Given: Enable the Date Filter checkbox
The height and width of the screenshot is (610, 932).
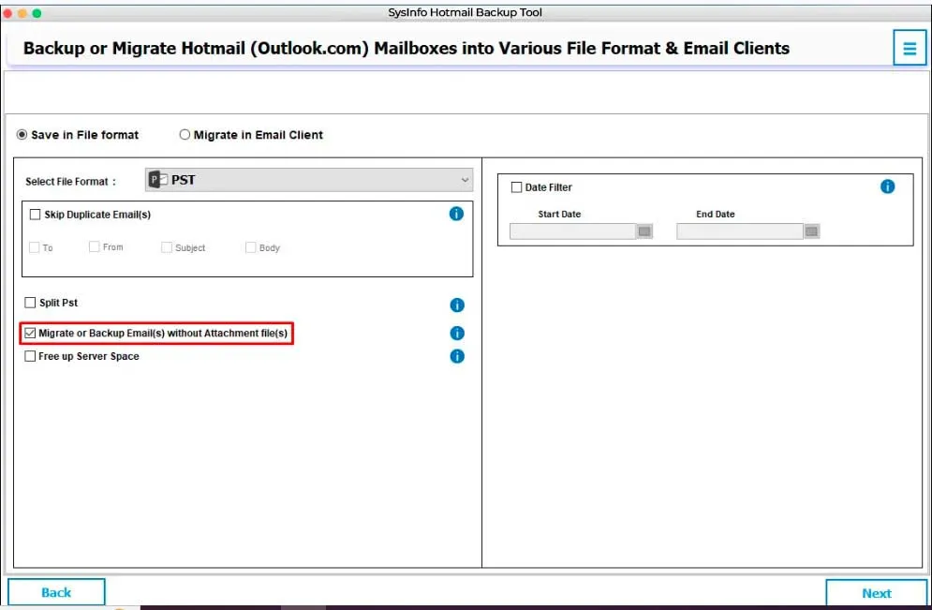Looking at the screenshot, I should tap(516, 187).
